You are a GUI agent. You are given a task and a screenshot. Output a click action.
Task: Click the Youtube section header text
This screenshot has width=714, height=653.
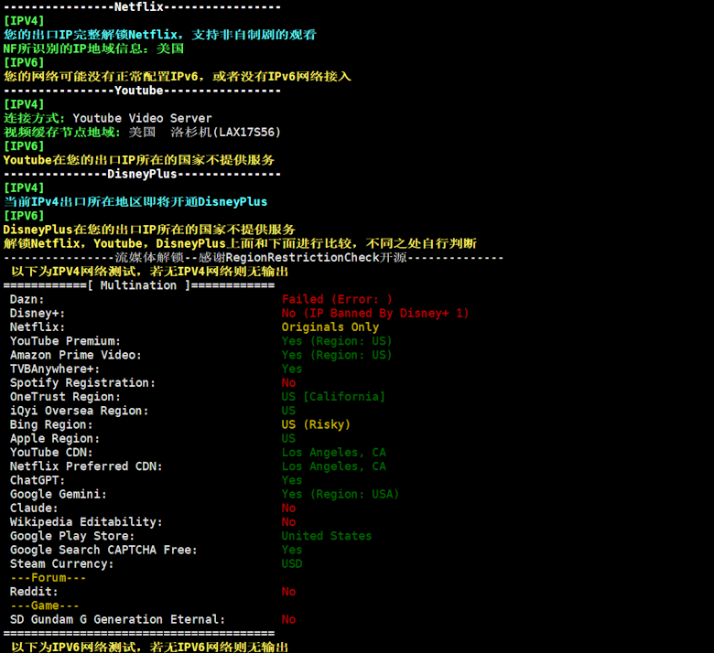(138, 91)
